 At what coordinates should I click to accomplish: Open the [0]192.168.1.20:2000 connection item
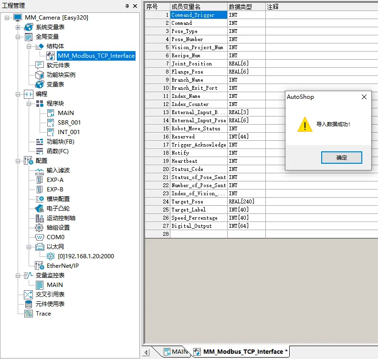[86, 256]
